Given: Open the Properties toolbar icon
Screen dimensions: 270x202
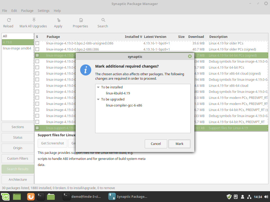Looking at the screenshot, I should tap(81, 20).
